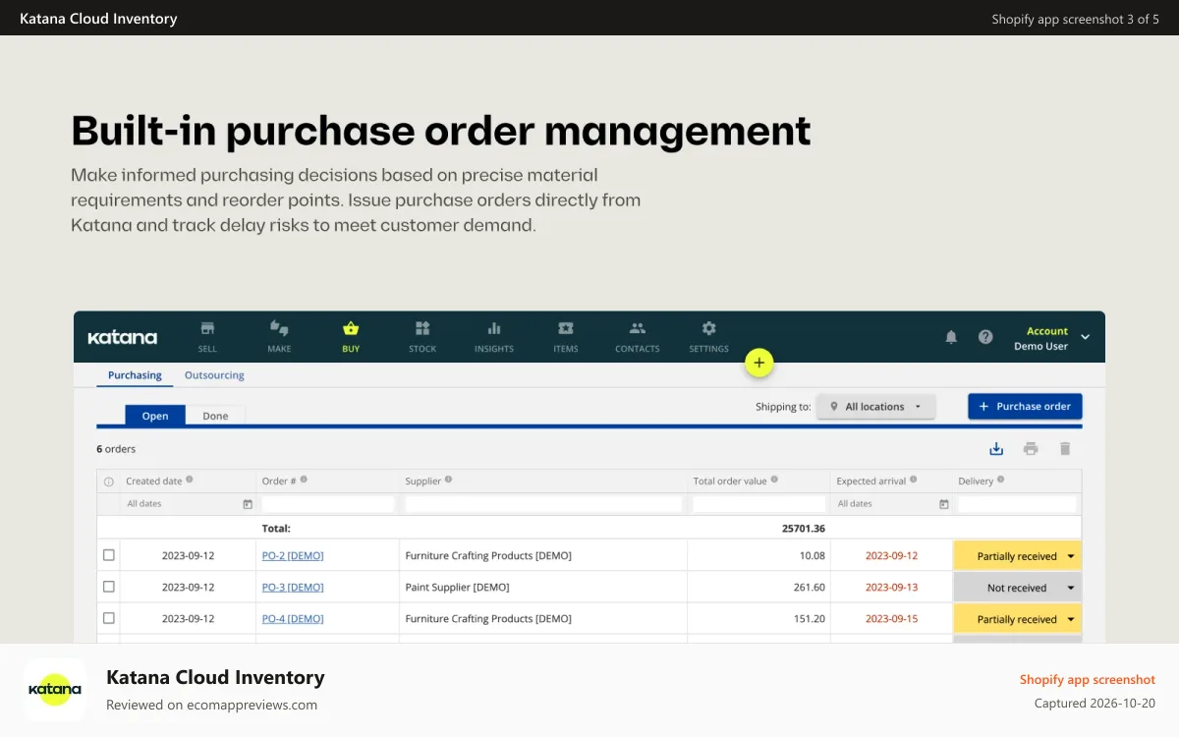Viewport: 1179px width, 737px height.
Task: Delete selected orders with trash icon
Action: point(1065,449)
